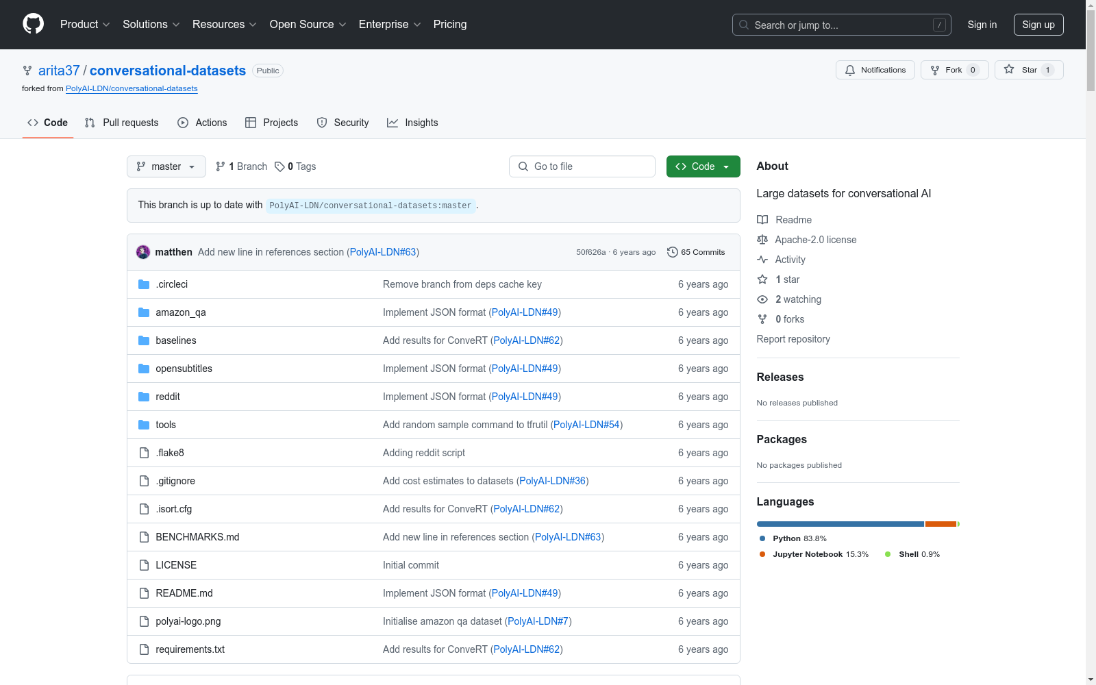Click the GitHub logo icon
Viewport: 1096px width, 685px height.
[x=33, y=24]
